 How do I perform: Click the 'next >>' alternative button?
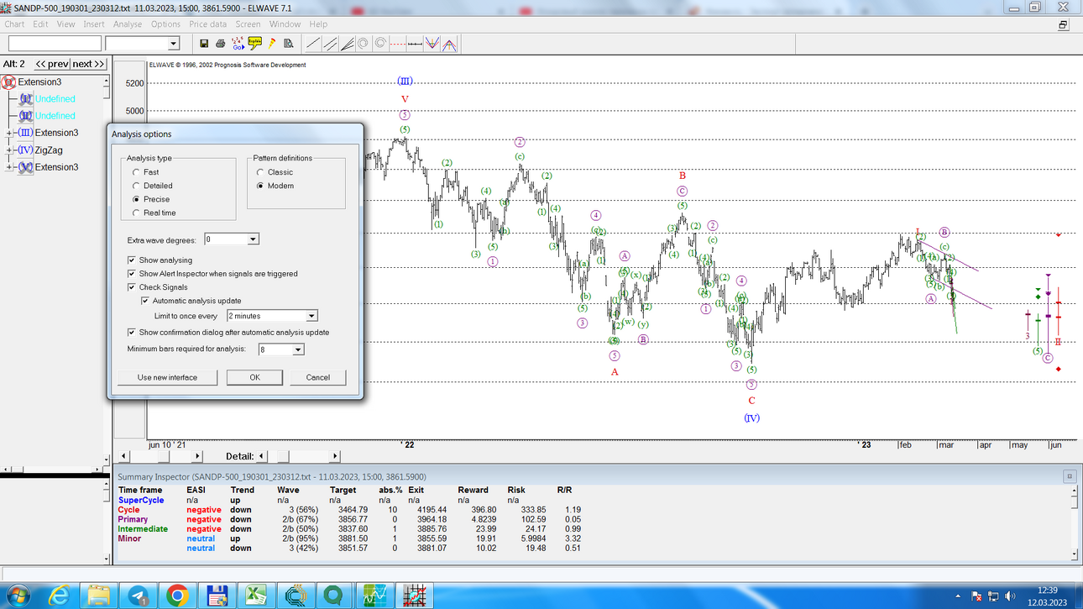click(88, 64)
